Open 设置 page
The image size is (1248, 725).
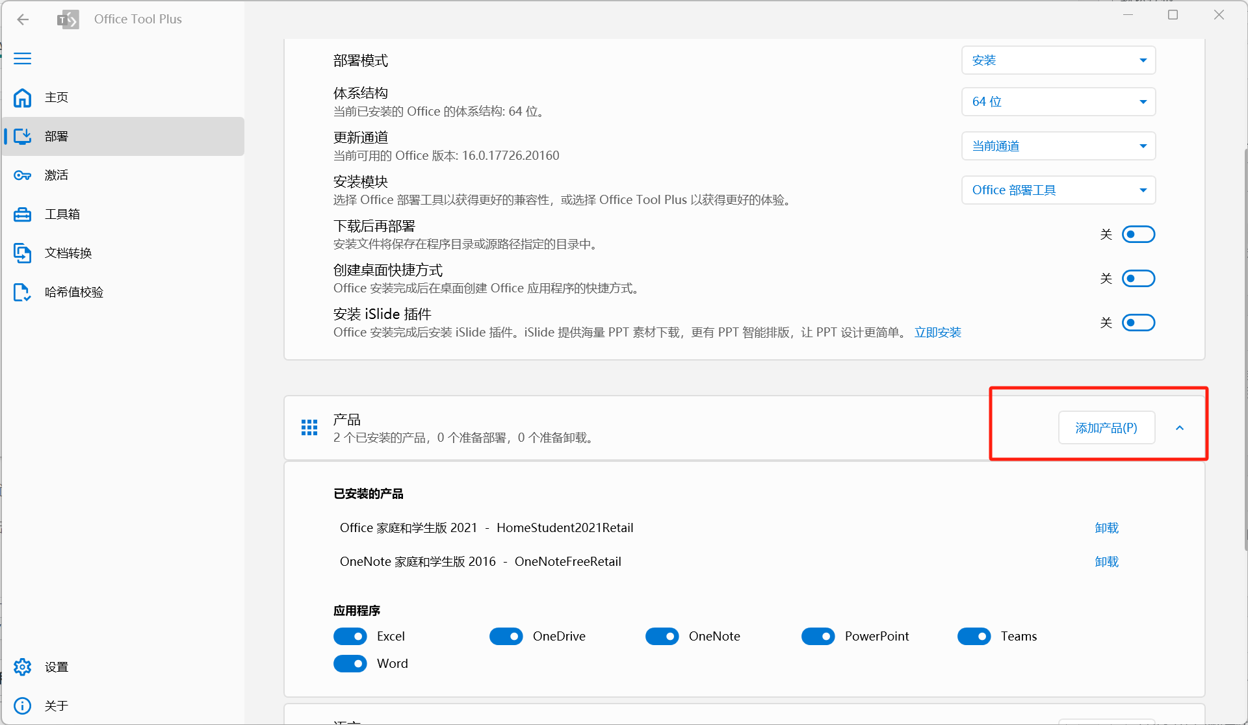click(x=123, y=667)
